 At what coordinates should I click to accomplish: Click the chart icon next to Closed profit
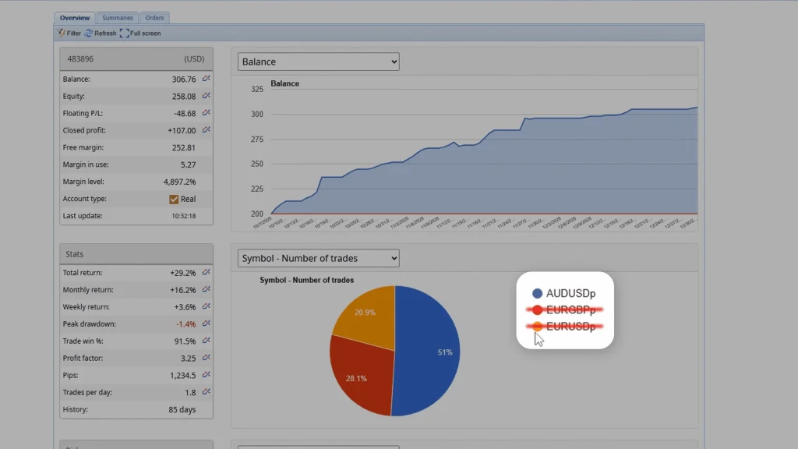[206, 130]
